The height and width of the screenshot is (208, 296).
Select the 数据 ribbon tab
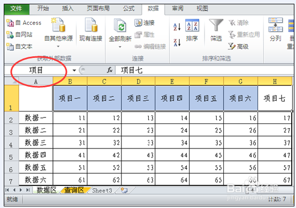153,9
